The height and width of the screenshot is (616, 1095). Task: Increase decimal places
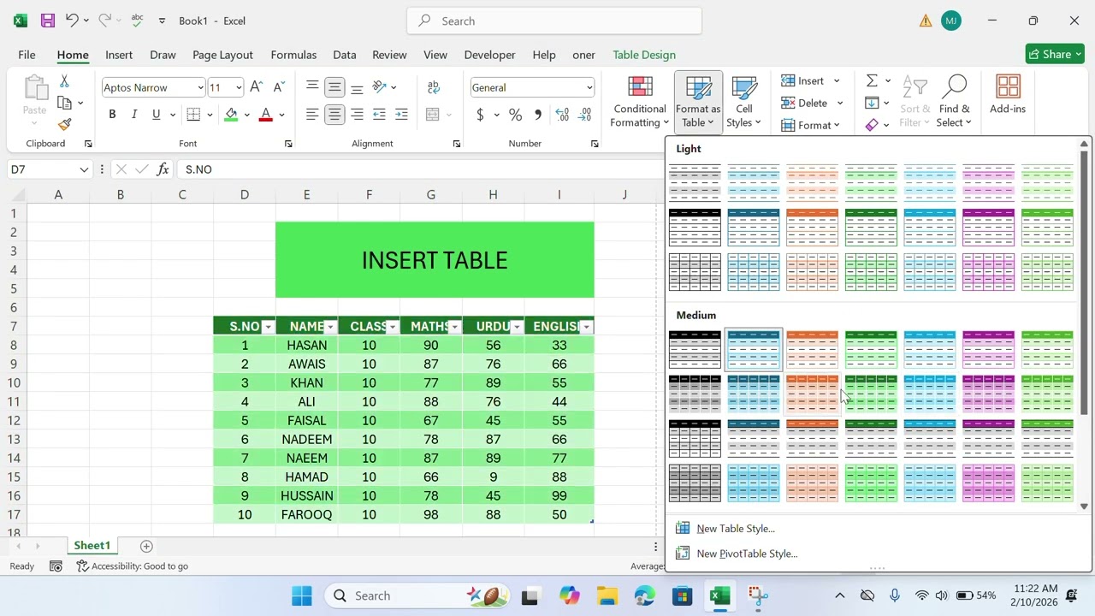562,115
